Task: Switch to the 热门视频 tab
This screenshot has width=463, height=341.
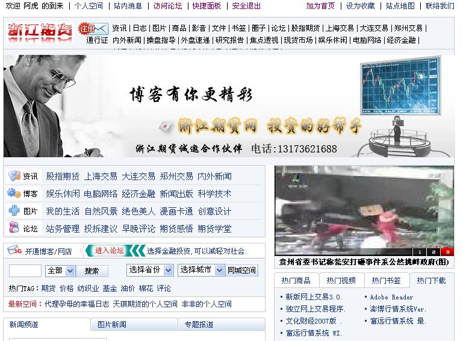Action: point(341,280)
